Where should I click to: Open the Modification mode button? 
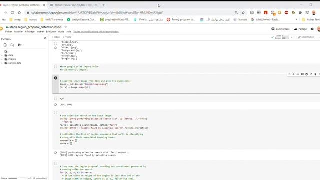(306, 37)
